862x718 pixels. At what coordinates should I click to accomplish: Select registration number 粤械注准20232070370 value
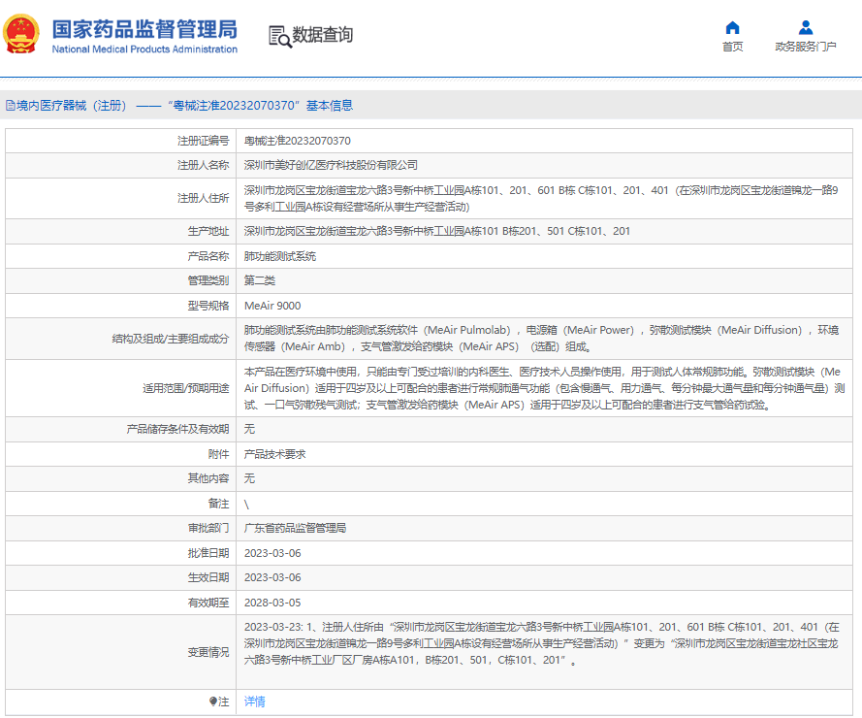[298, 141]
